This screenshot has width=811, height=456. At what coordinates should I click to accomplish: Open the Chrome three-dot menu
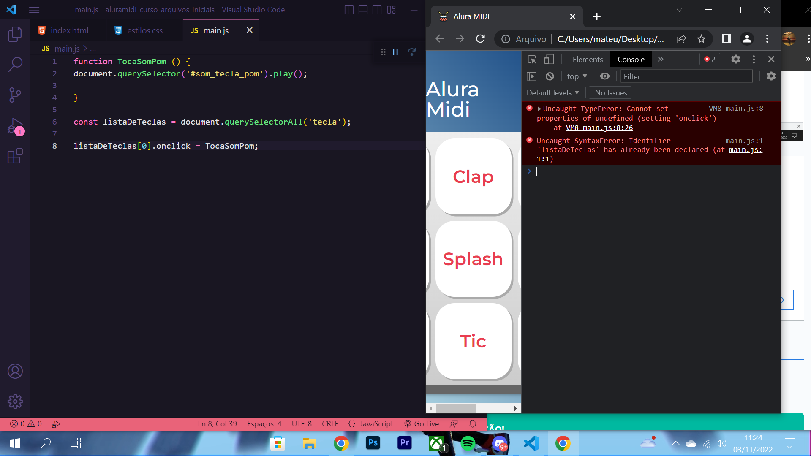pyautogui.click(x=767, y=39)
